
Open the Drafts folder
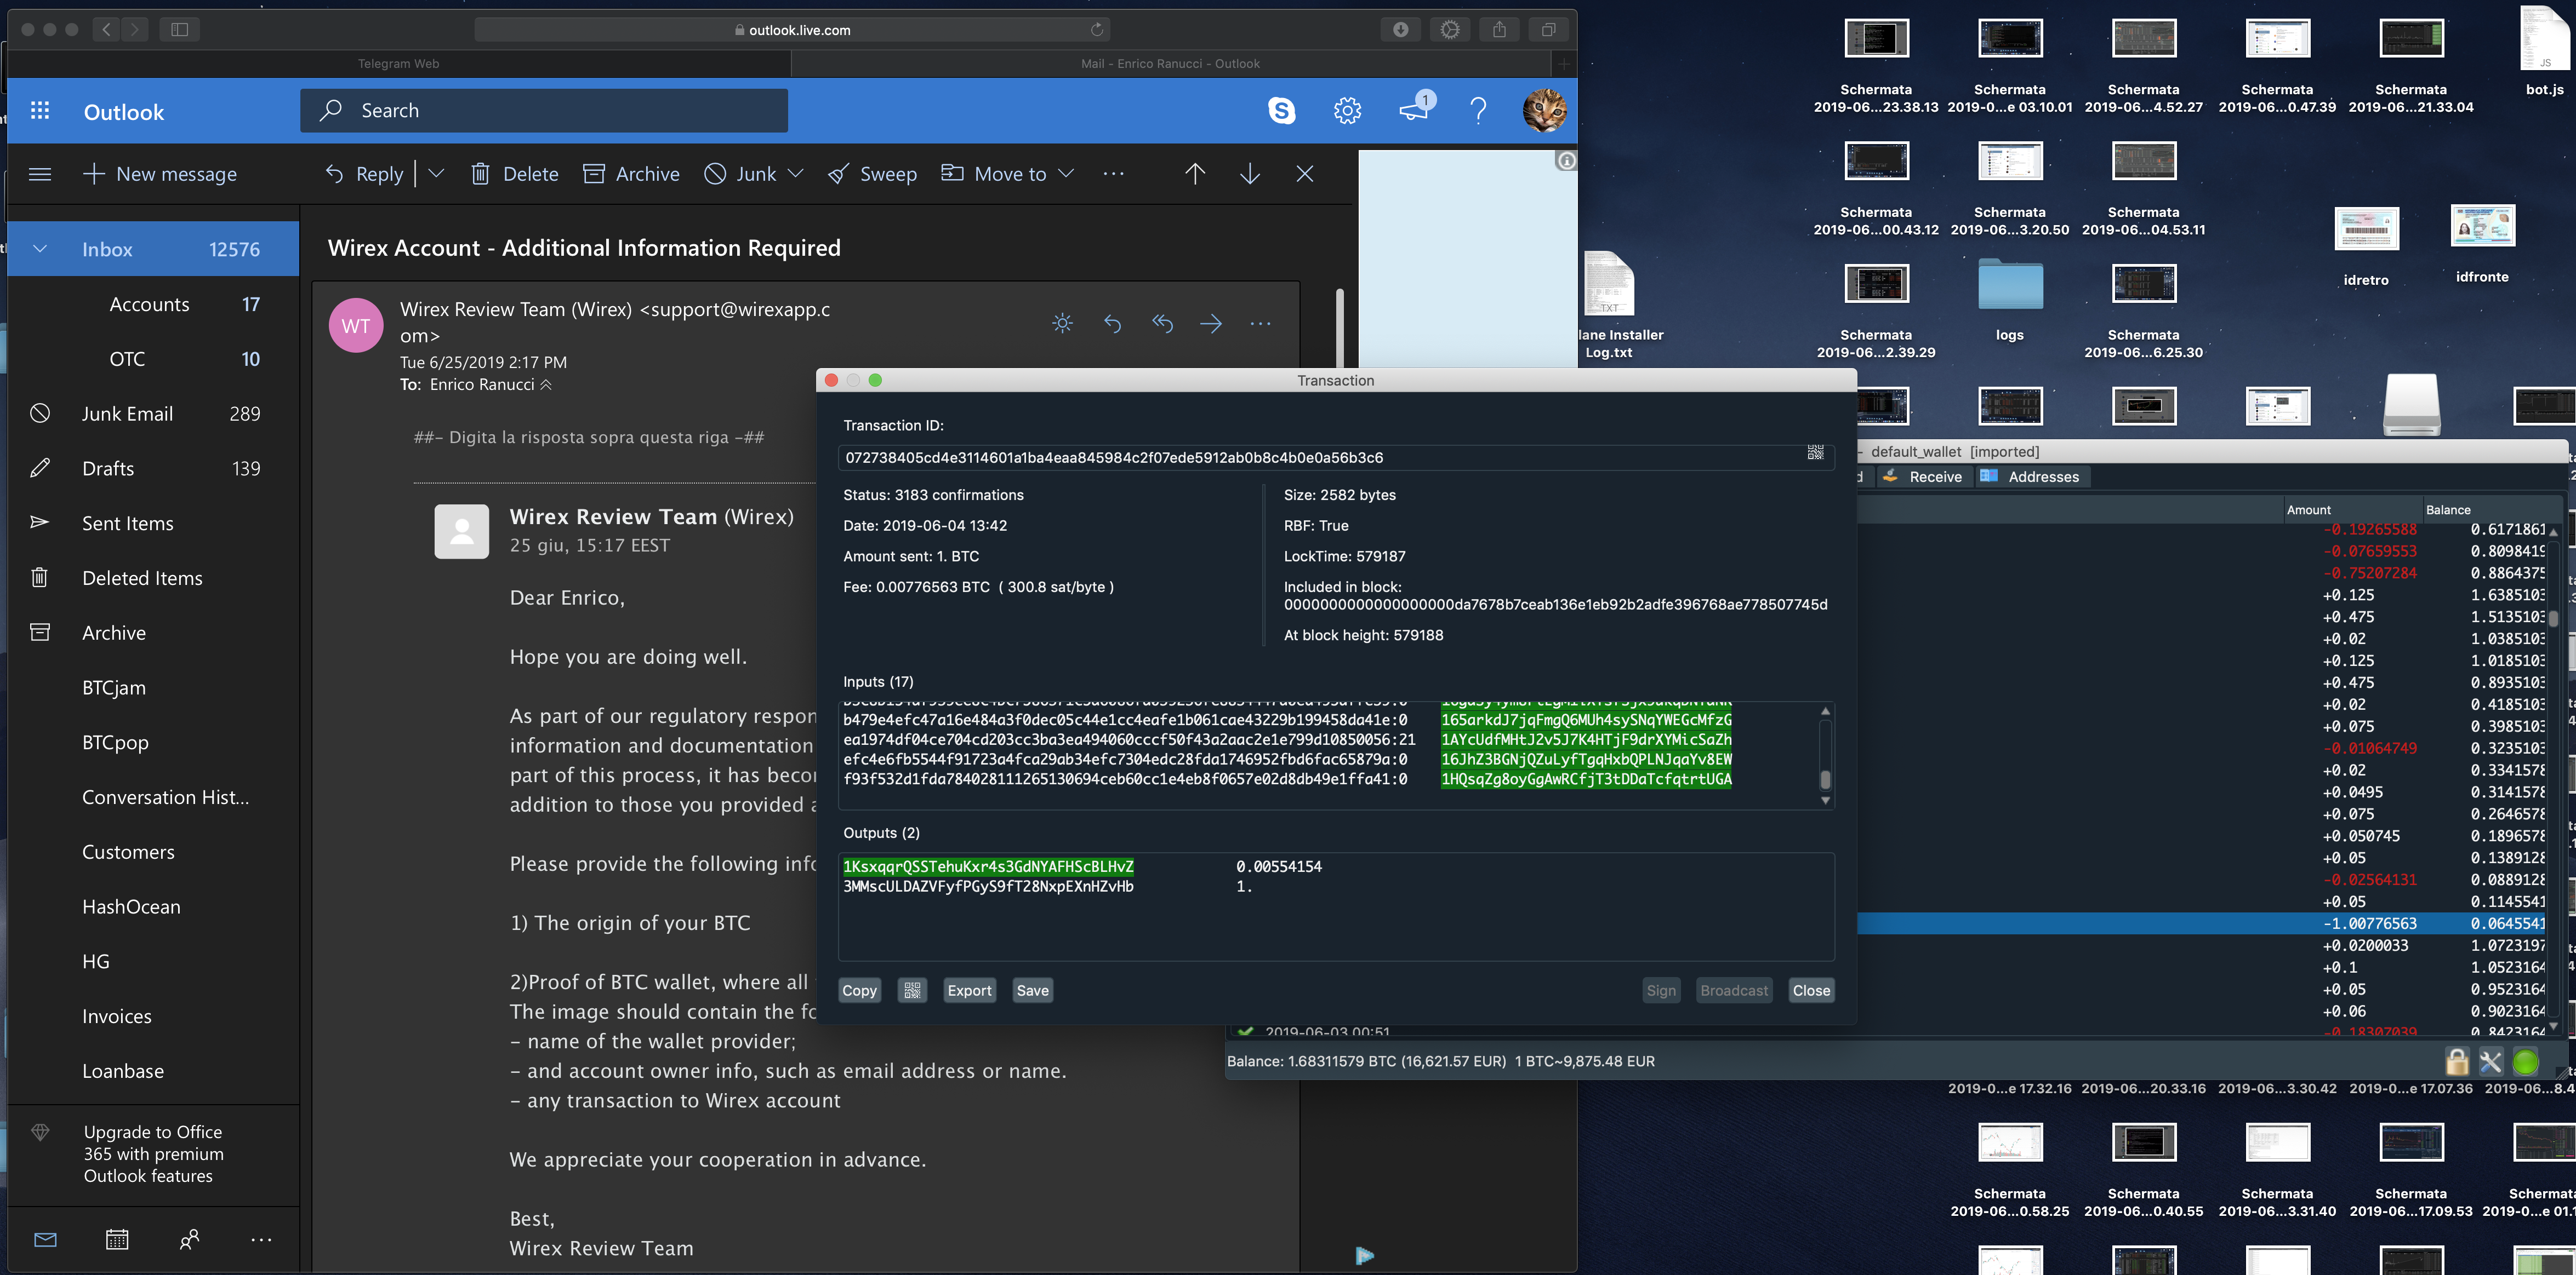(x=153, y=469)
